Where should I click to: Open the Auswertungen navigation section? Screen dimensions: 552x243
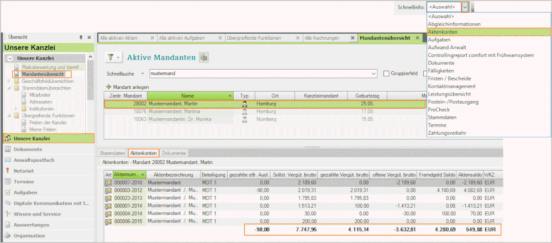[49, 225]
